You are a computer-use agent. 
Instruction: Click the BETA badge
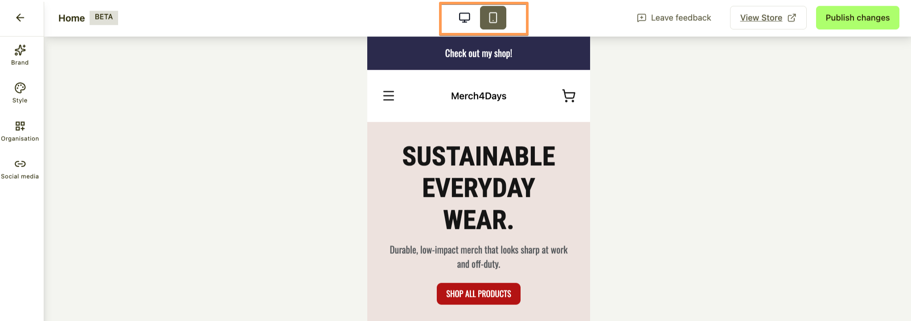click(x=104, y=17)
